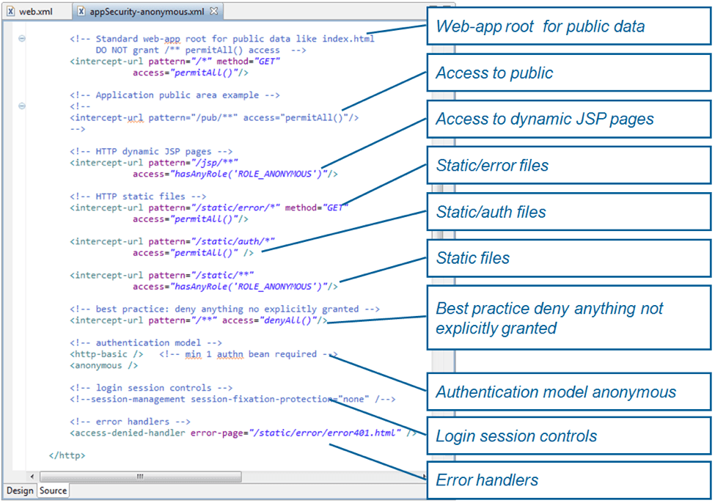Click the horizontal scrollbar left arrow

click(32, 476)
